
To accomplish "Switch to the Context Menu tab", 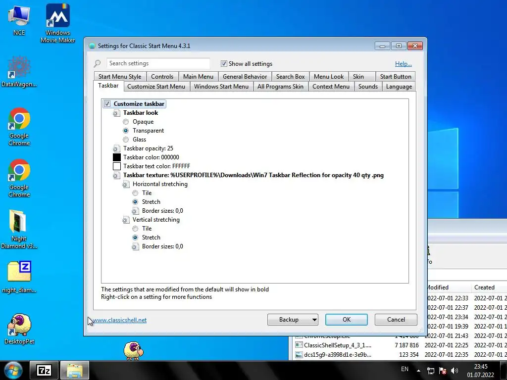I will [331, 87].
